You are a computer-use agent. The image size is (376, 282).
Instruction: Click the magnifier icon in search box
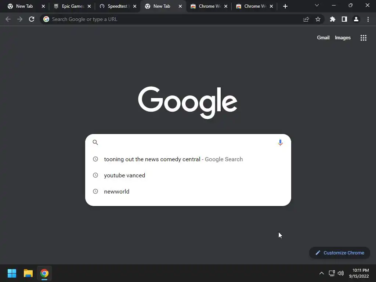pyautogui.click(x=95, y=142)
